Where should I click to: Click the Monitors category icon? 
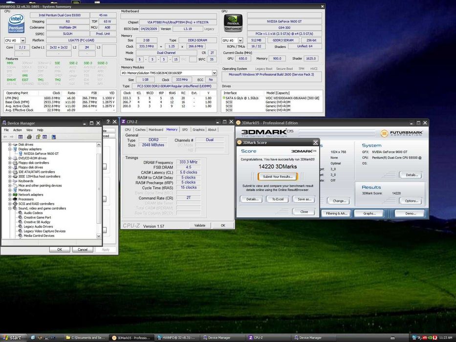15,190
